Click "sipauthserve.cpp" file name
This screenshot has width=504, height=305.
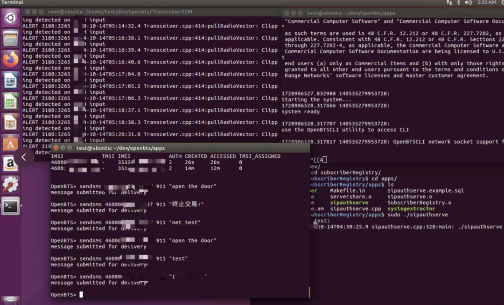click(356, 208)
